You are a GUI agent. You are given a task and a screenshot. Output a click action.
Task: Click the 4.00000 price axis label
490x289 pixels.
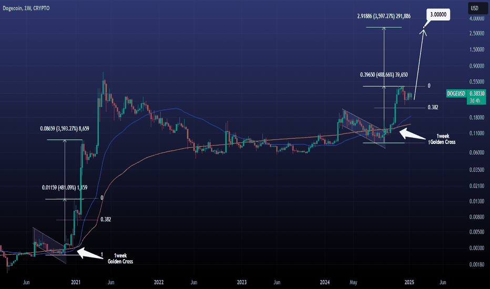[x=477, y=18]
